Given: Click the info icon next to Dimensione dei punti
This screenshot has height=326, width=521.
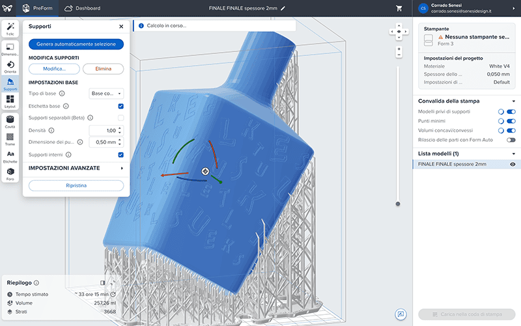Looking at the screenshot, I should click(80, 142).
